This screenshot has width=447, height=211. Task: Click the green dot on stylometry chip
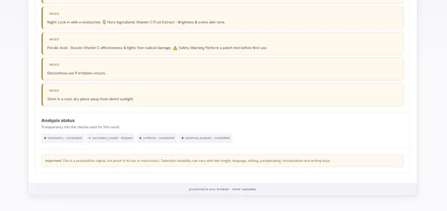point(45,138)
